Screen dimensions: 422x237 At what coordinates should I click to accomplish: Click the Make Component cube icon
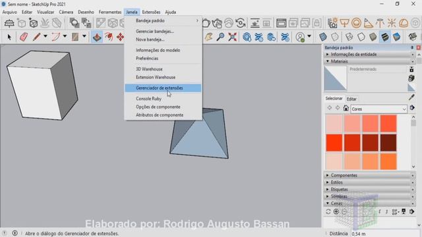tap(34, 23)
